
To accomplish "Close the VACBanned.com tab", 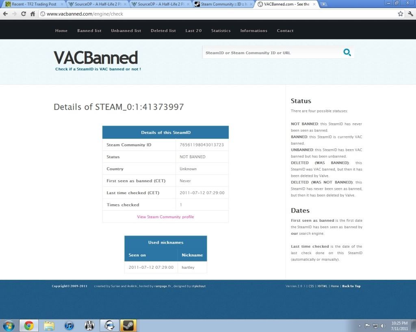I will [x=314, y=4].
